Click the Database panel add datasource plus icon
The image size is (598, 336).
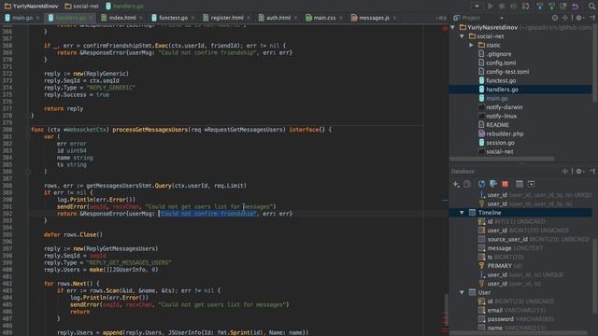[x=456, y=185]
